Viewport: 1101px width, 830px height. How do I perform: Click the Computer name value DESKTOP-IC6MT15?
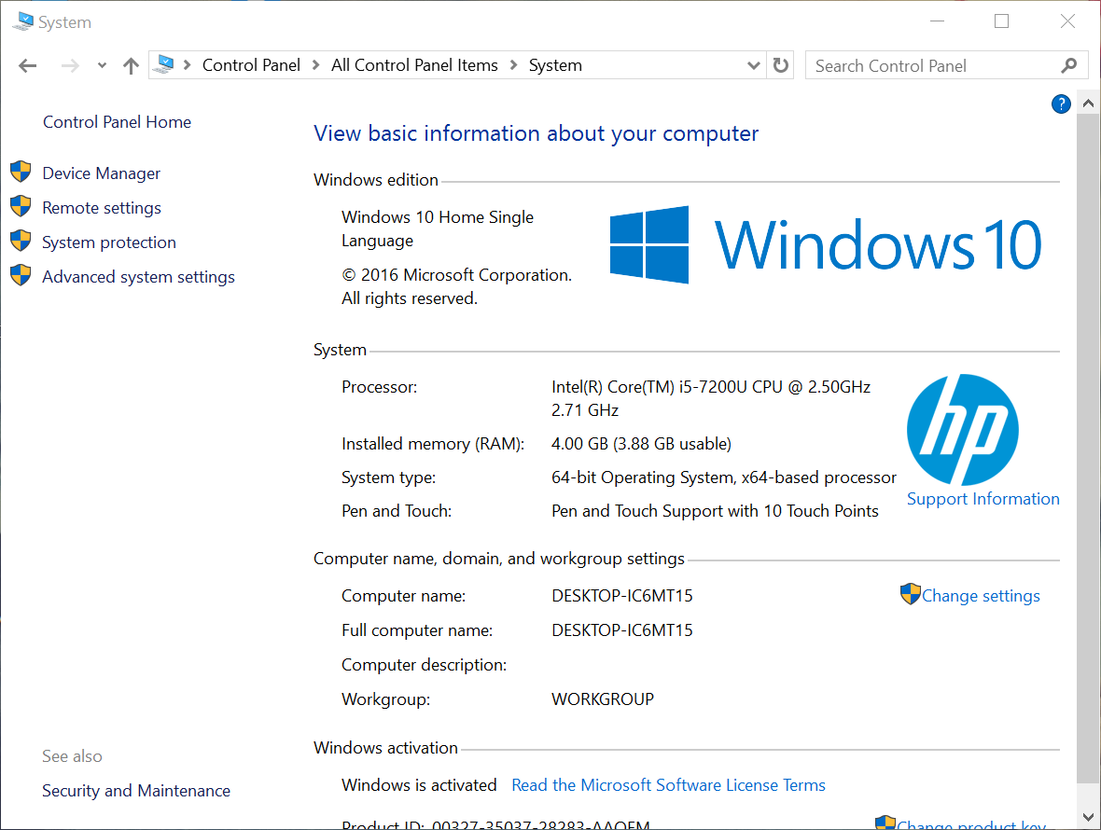622,596
